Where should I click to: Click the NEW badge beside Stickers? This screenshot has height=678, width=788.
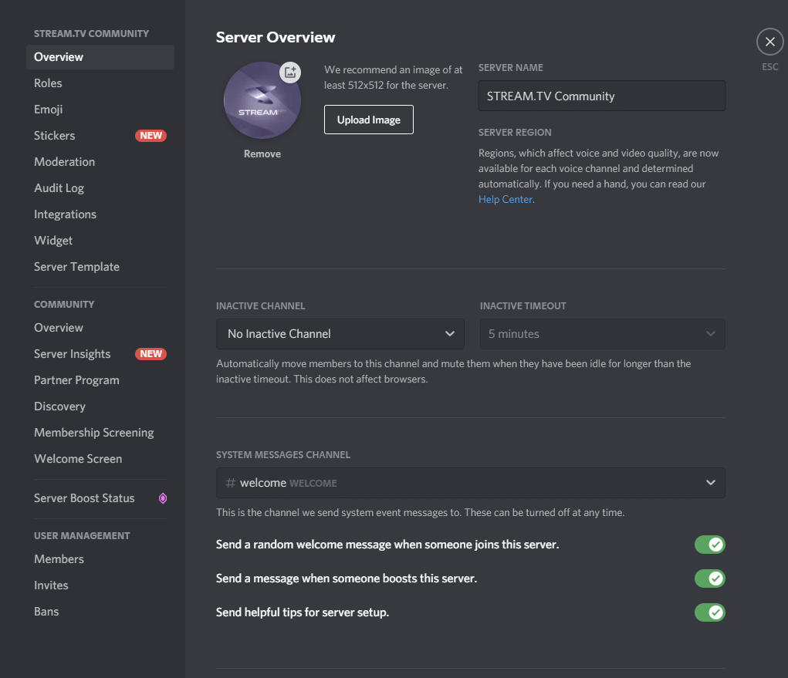[x=150, y=136]
